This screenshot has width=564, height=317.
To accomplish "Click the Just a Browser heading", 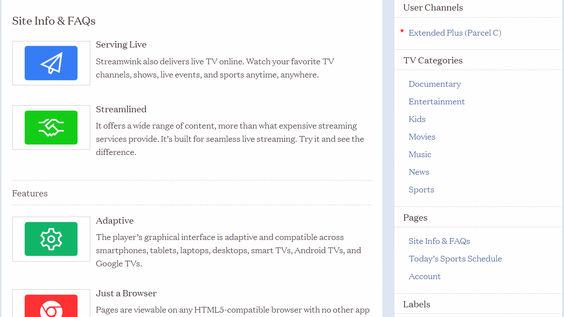I will [126, 293].
